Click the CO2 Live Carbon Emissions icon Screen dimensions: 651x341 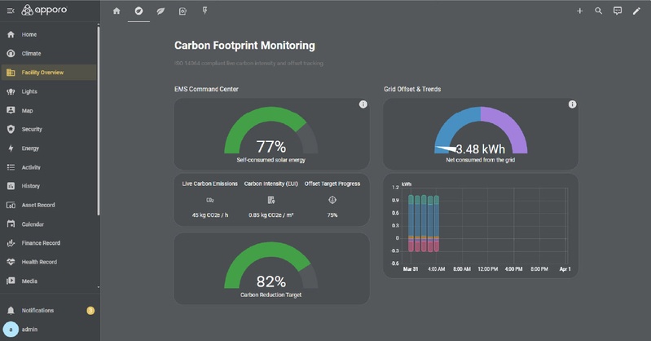pos(210,200)
